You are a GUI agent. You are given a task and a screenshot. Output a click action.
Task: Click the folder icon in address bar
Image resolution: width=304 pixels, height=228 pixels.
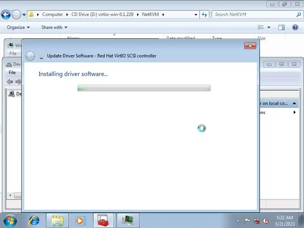(31, 14)
